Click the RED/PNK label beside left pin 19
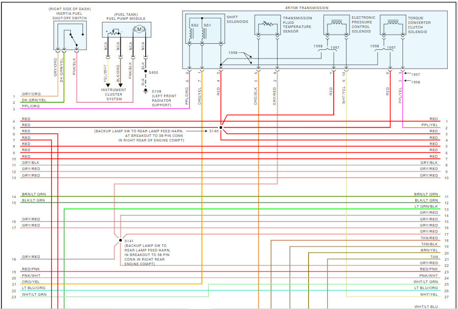The width and height of the screenshot is (458, 309). pos(31,269)
